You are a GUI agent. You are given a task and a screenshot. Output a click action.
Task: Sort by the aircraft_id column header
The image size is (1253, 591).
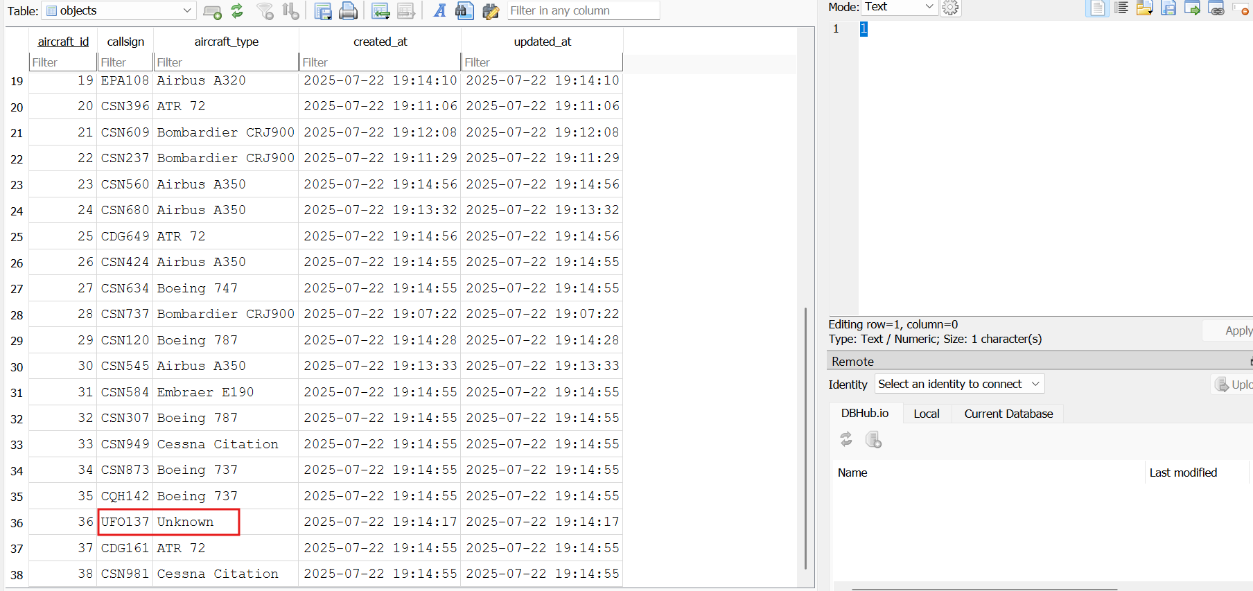[x=63, y=42]
